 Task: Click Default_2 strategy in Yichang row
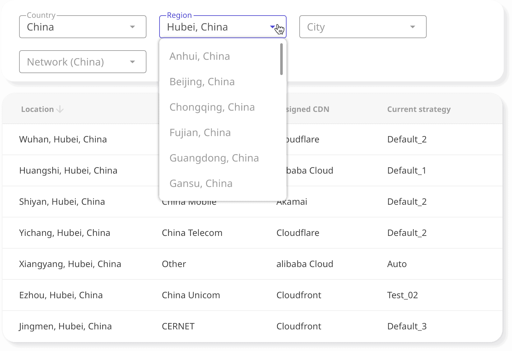click(407, 233)
